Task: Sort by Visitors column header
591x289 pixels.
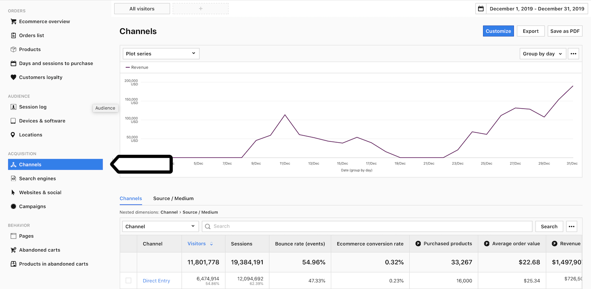Action: (197, 243)
